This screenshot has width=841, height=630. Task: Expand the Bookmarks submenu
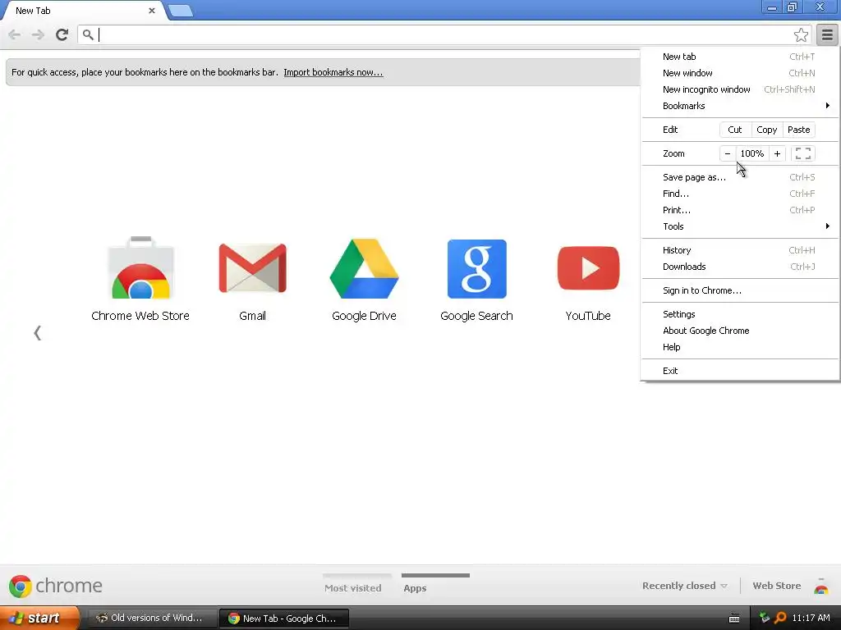740,106
